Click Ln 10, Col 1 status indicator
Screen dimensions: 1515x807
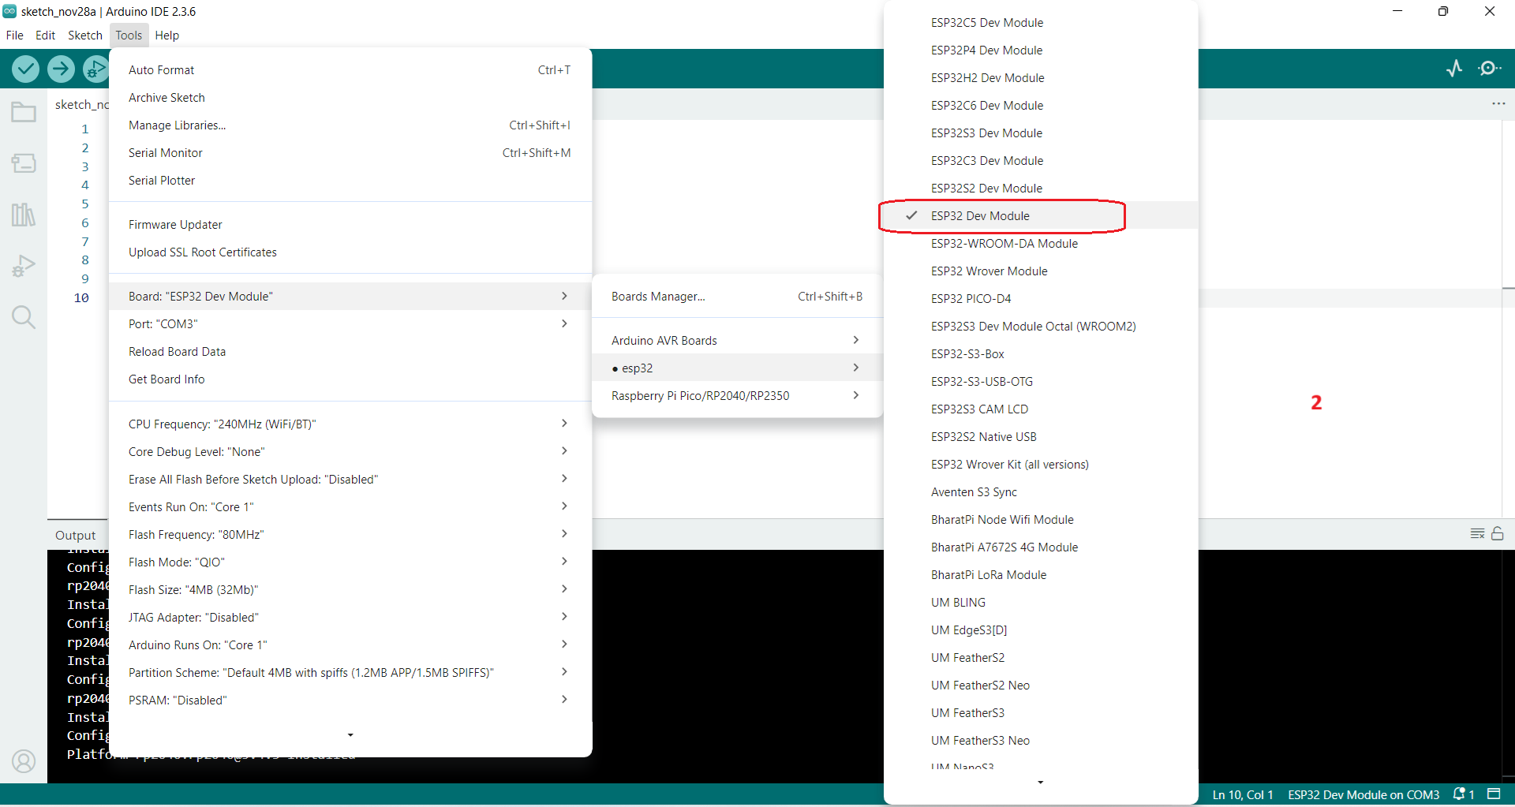pos(1243,794)
